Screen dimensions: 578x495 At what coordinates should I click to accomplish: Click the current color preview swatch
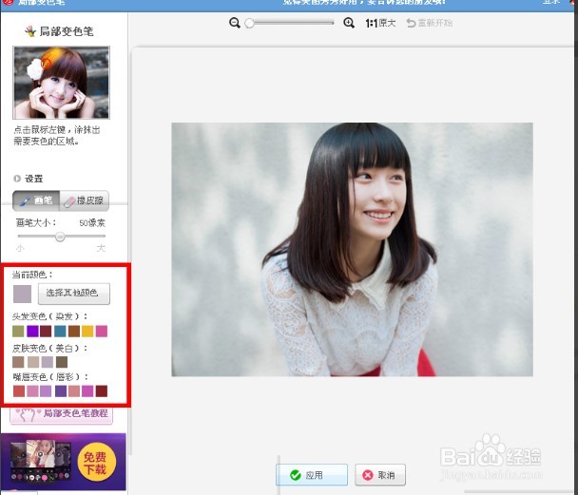pos(22,294)
